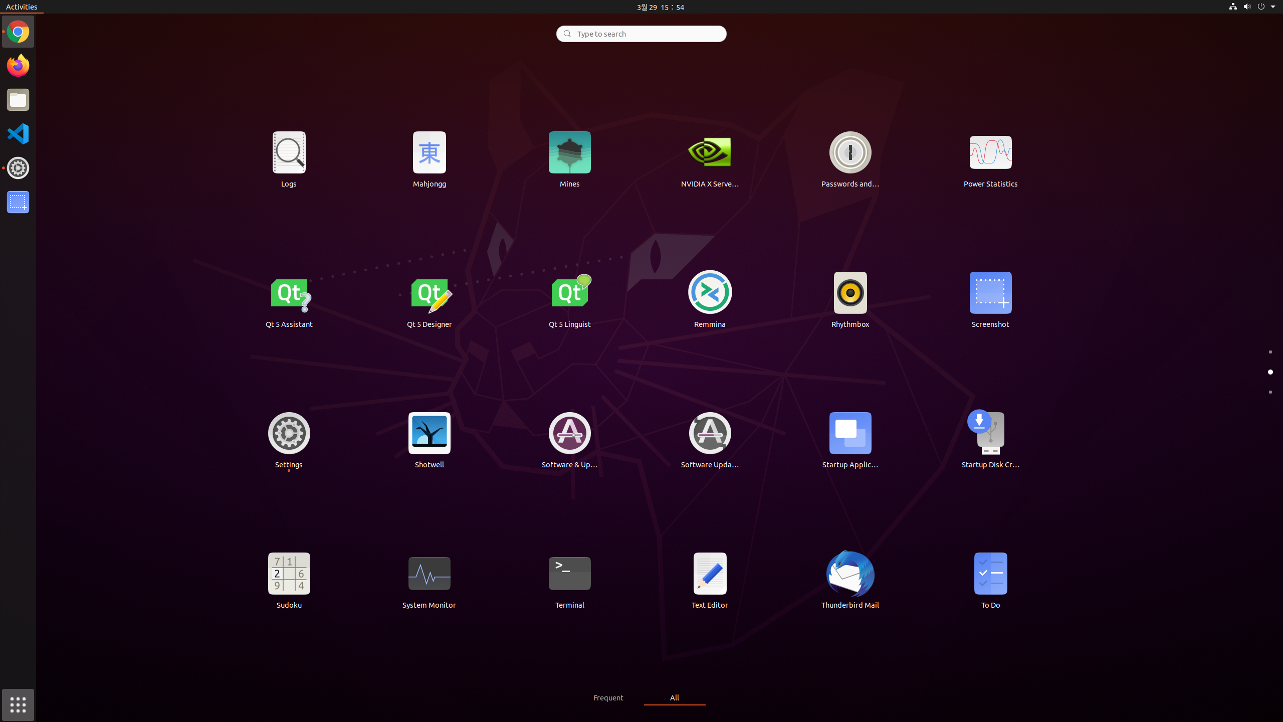Image resolution: width=1283 pixels, height=722 pixels.
Task: Open the Power Statistics app
Action: coord(990,153)
